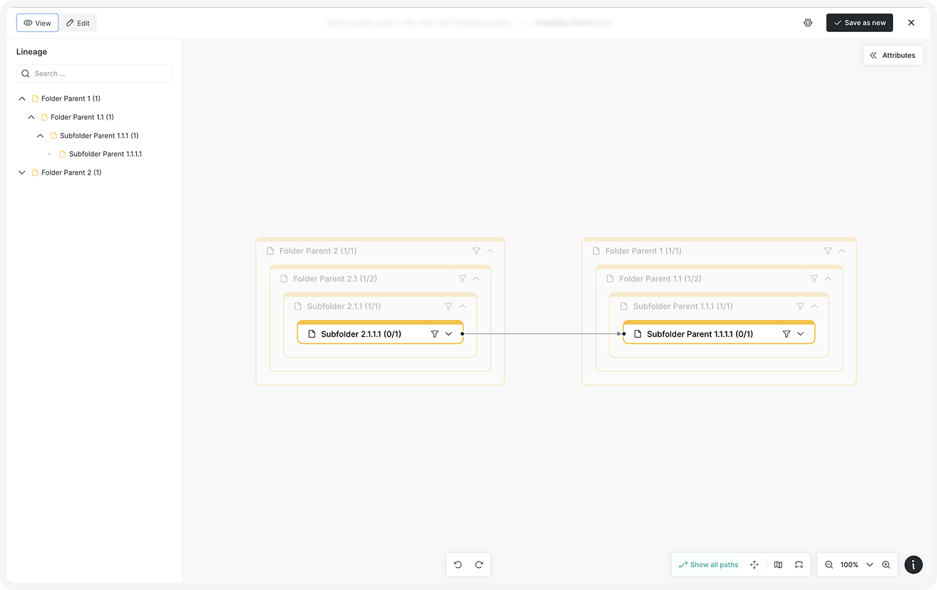The height and width of the screenshot is (590, 937).
Task: Expand Subfolder Parent 1.1.1.1 node chevron
Action: (800, 333)
